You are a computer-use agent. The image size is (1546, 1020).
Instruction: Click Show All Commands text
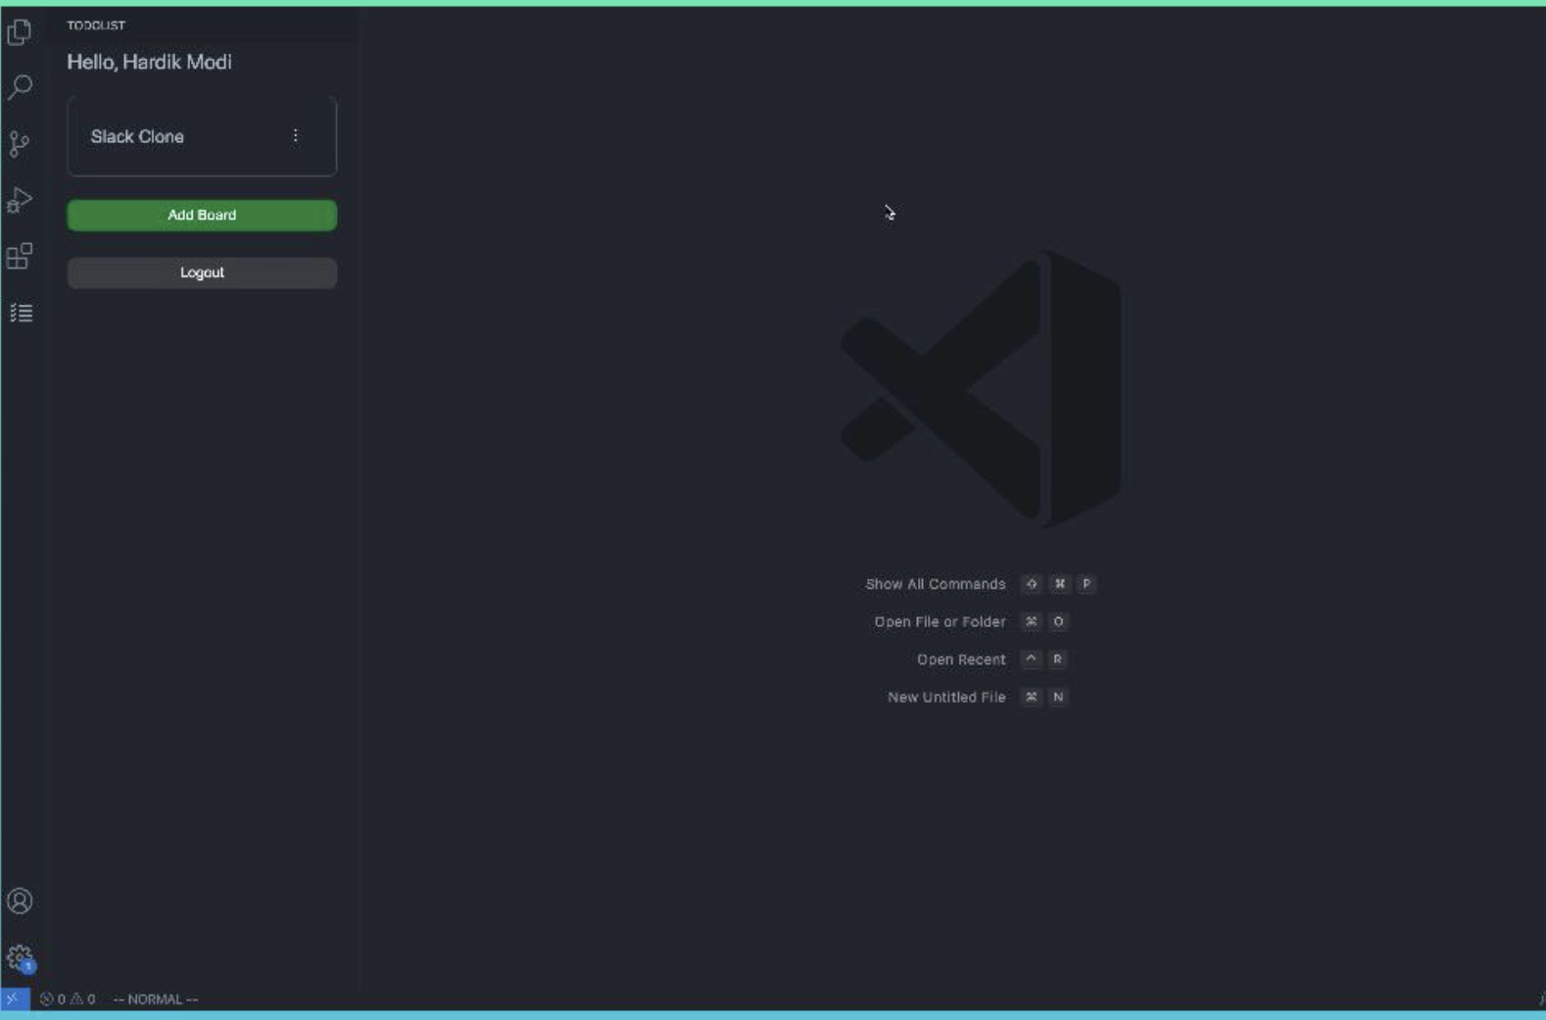[x=936, y=584]
